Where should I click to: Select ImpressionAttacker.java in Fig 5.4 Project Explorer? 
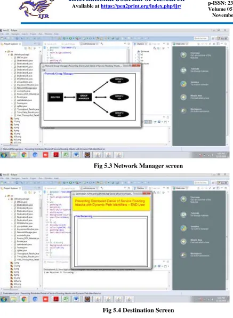coord(26,229)
